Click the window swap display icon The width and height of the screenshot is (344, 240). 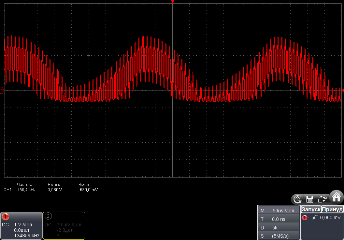point(322,199)
